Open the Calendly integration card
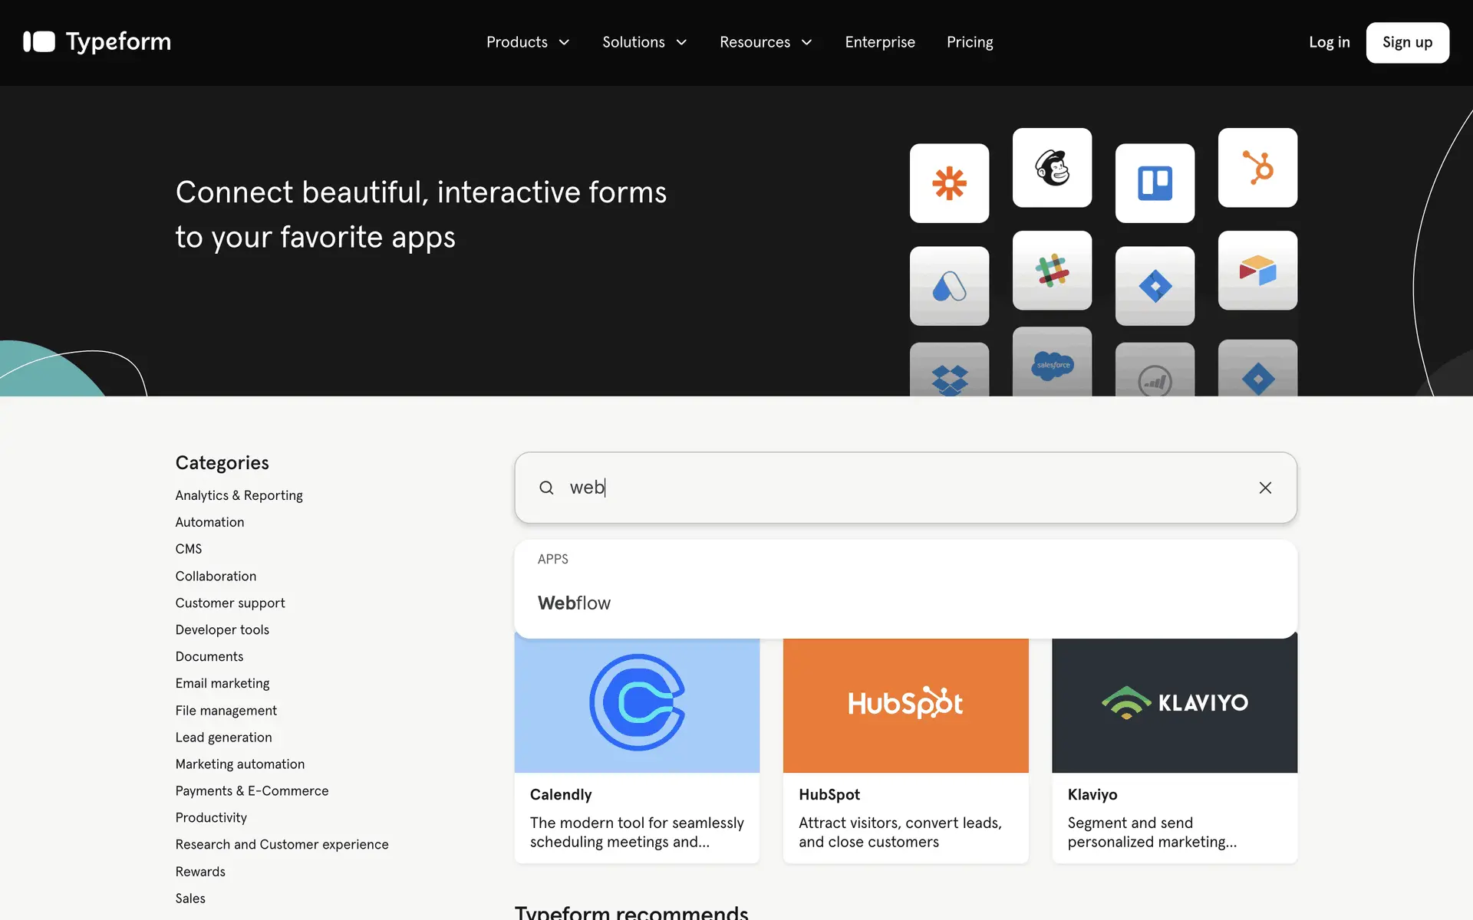This screenshot has height=920, width=1473. [637, 747]
